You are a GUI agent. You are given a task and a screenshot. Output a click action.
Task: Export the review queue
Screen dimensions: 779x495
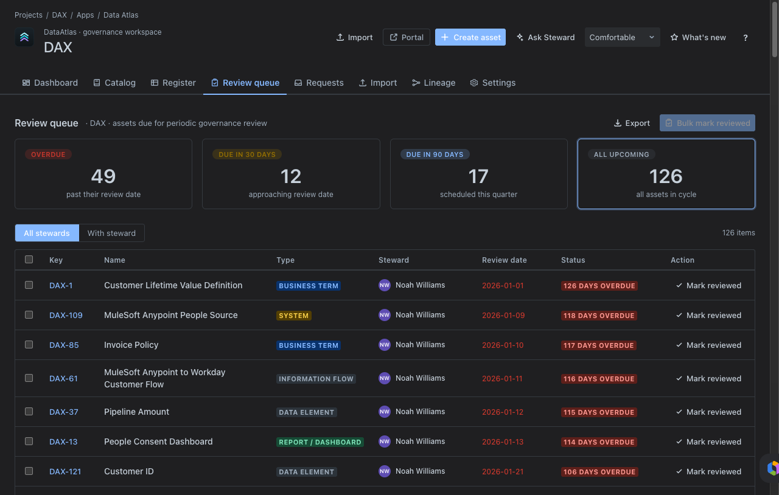tap(632, 123)
